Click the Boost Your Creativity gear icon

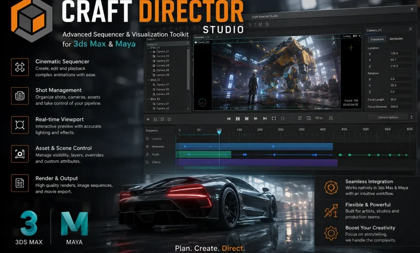coord(331,233)
